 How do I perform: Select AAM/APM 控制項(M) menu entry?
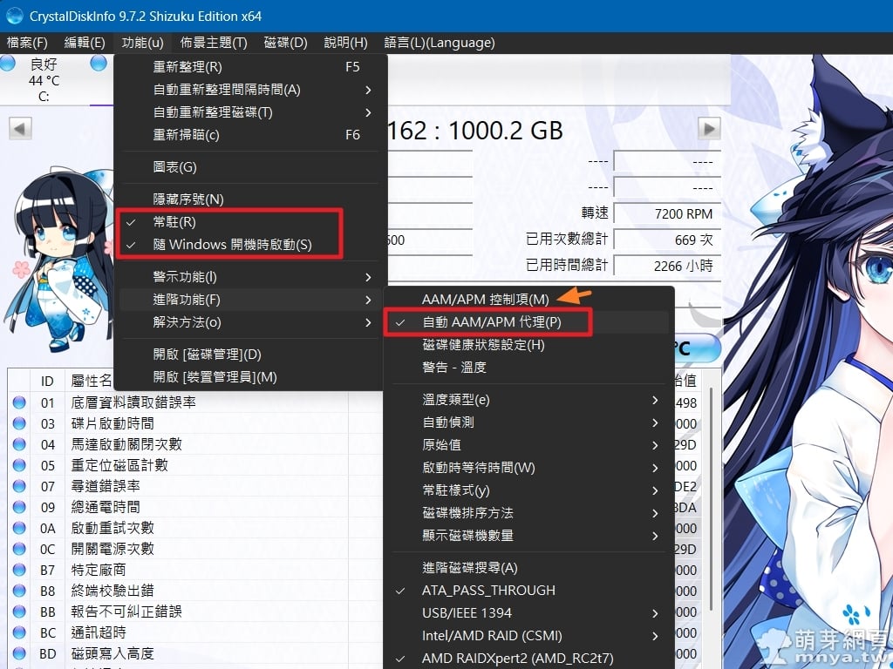[485, 300]
